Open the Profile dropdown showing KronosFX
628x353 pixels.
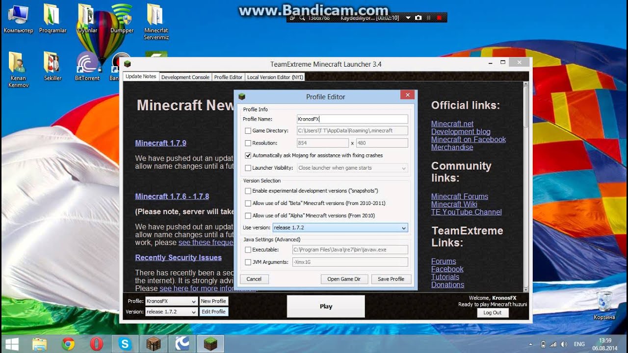pyautogui.click(x=171, y=301)
